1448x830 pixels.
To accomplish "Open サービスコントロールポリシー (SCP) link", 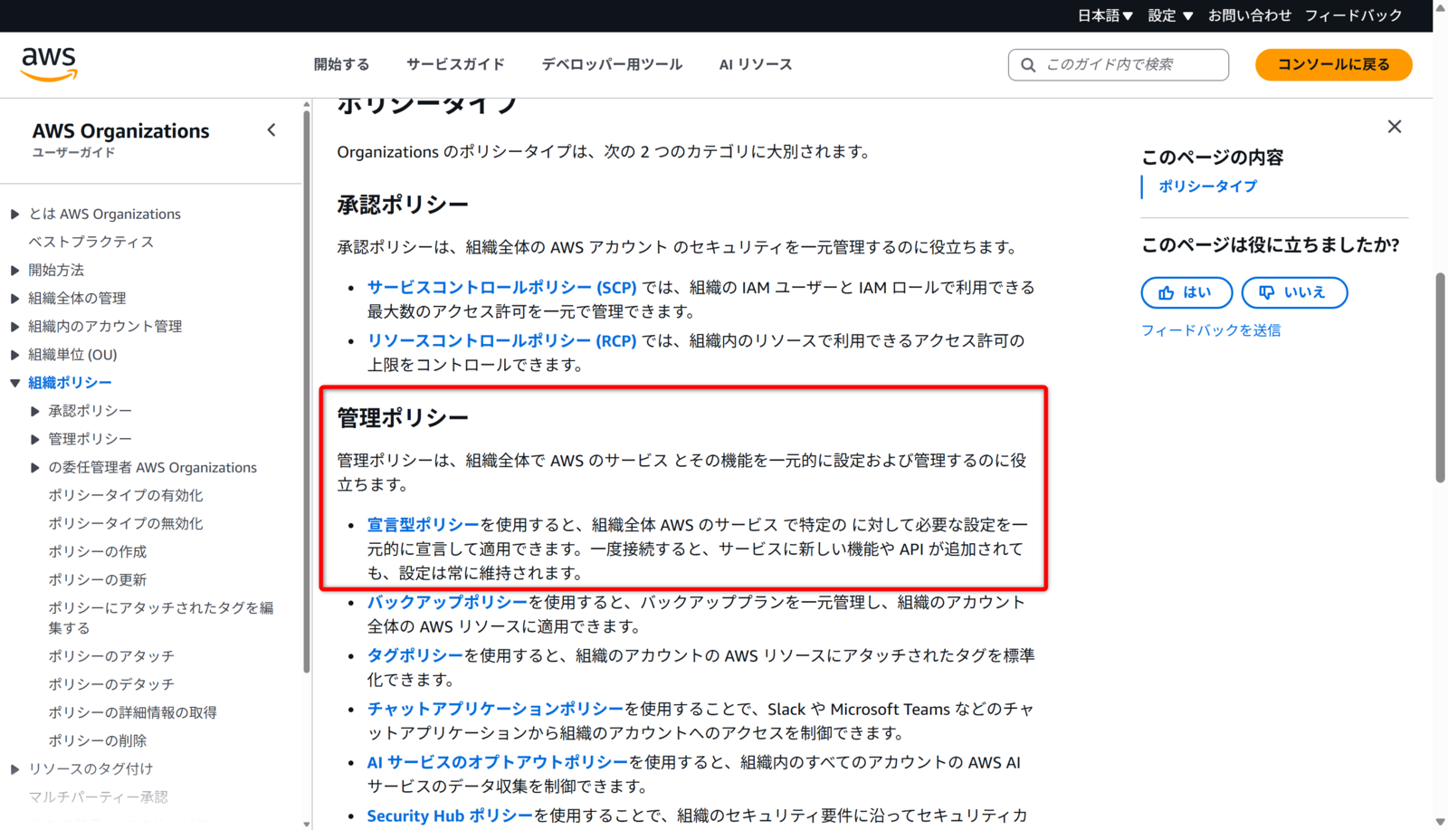I will [x=501, y=287].
